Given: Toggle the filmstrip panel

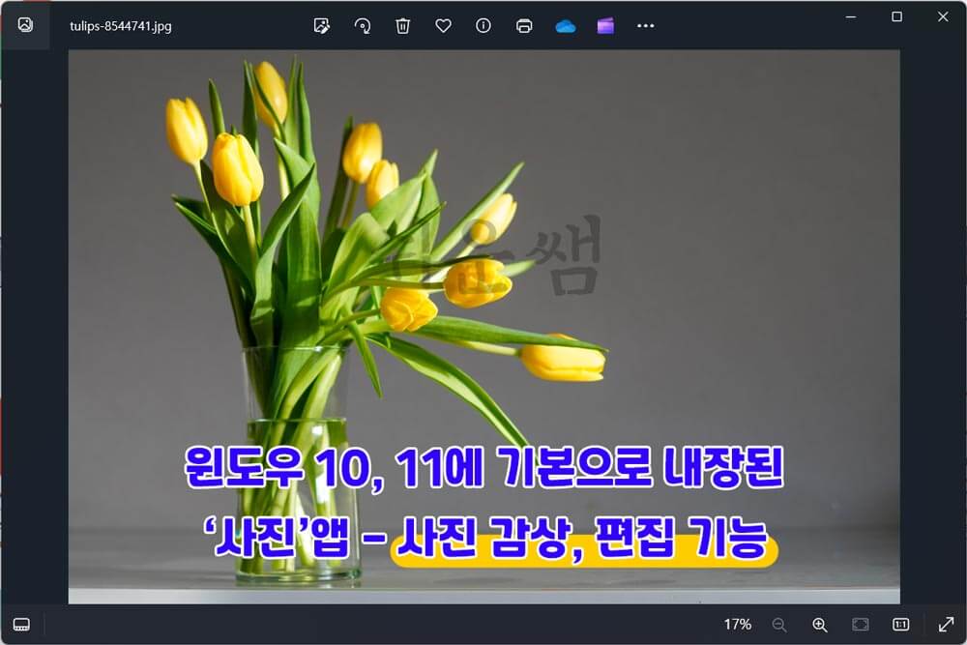Looking at the screenshot, I should point(20,625).
